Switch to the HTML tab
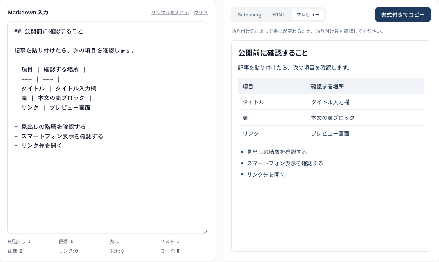The height and width of the screenshot is (262, 439). (x=279, y=14)
